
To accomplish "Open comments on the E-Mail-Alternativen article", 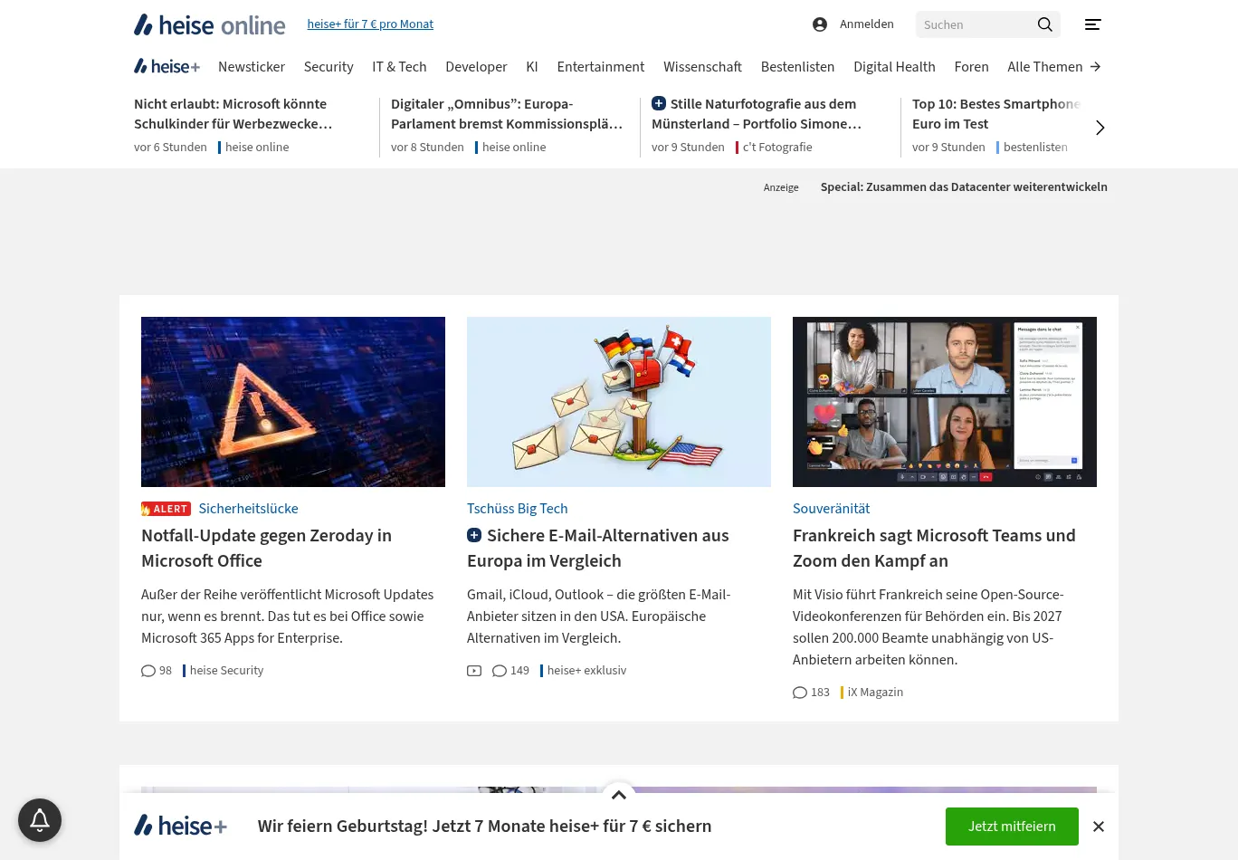I will click(510, 671).
